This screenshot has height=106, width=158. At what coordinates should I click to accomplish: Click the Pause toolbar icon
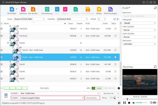tap(57, 9)
